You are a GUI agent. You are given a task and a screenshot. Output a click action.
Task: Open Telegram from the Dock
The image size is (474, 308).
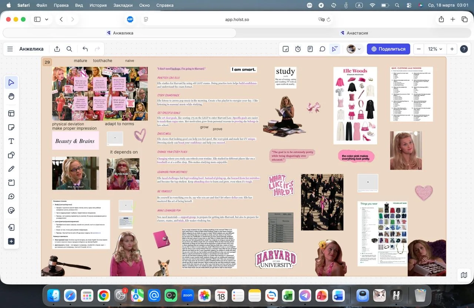coord(305,295)
